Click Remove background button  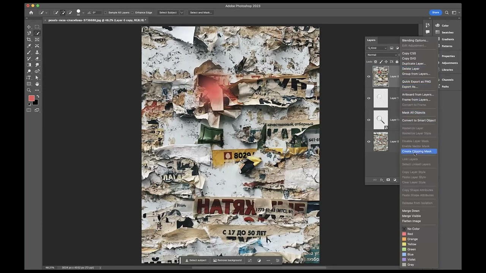tap(227, 260)
